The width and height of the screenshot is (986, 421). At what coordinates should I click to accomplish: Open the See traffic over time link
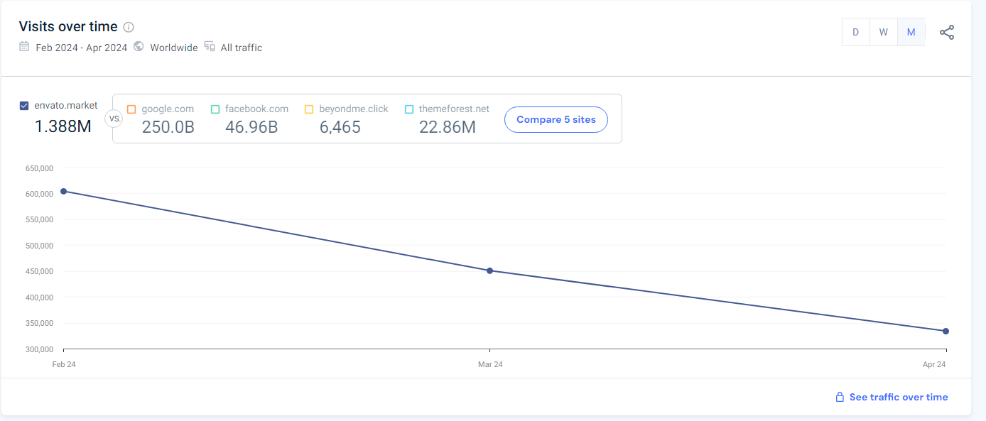click(x=898, y=397)
